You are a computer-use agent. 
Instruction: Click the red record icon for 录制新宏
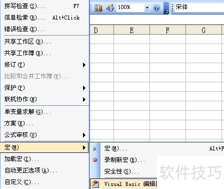[95, 160]
